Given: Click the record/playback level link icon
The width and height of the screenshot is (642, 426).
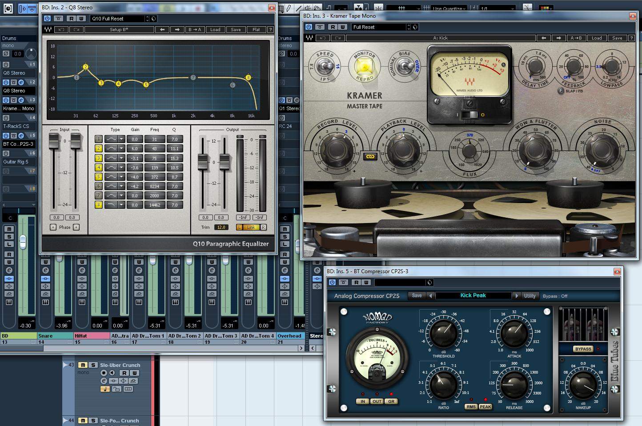Looking at the screenshot, I should pos(370,156).
